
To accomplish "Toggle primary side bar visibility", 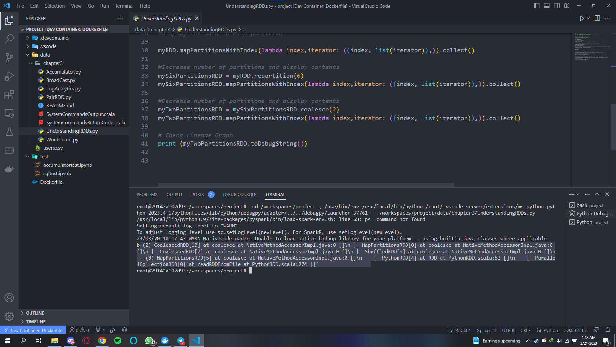I will [536, 6].
